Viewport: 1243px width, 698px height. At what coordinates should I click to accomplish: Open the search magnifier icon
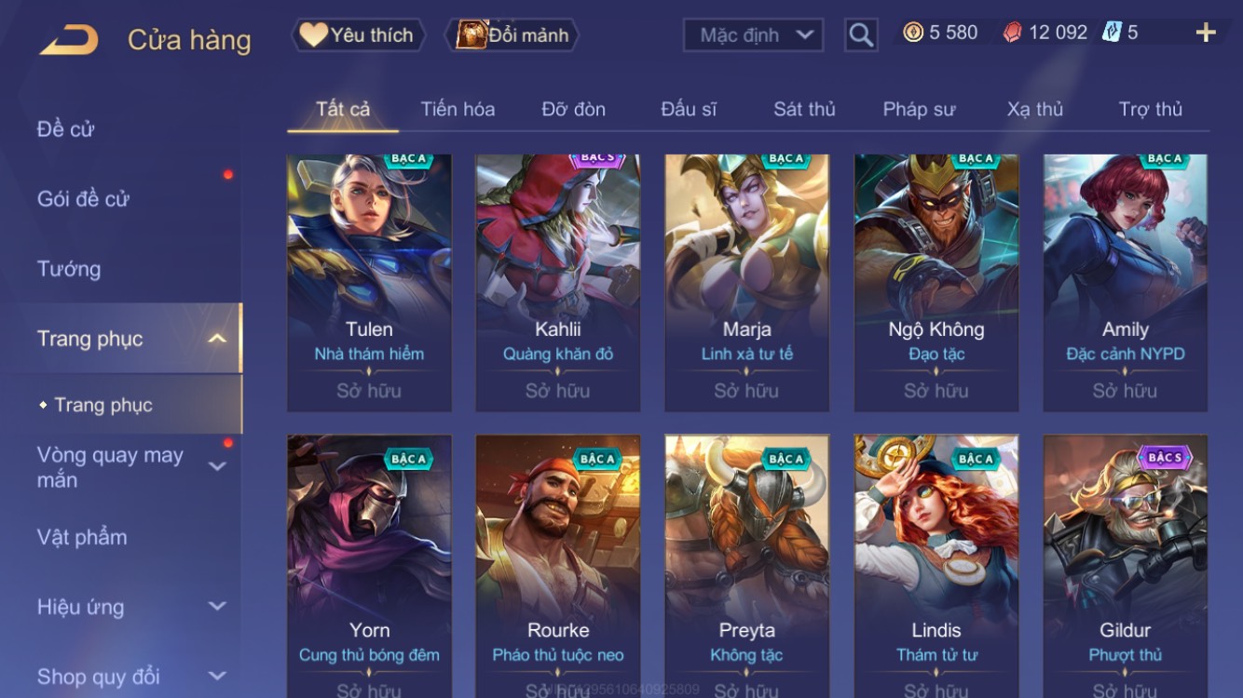[x=861, y=35]
